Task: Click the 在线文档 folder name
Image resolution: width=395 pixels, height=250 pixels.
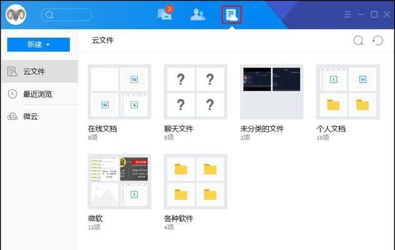Action: pyautogui.click(x=102, y=129)
